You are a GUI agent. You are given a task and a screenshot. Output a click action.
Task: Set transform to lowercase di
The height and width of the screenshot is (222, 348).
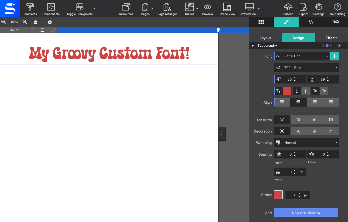tap(315, 120)
